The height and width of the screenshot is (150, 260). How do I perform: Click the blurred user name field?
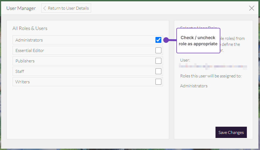(213, 66)
